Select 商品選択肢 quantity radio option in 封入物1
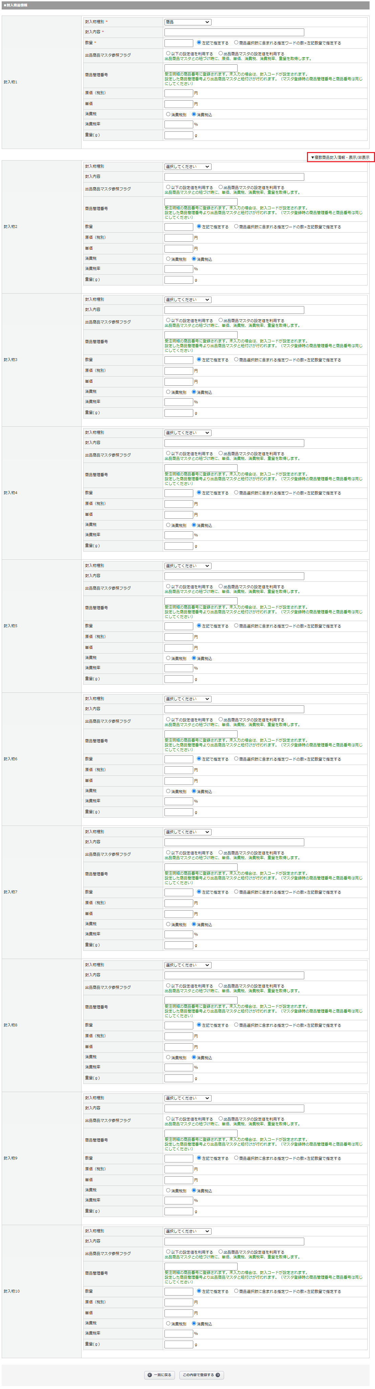This screenshot has height=1389, width=375. pos(236,43)
